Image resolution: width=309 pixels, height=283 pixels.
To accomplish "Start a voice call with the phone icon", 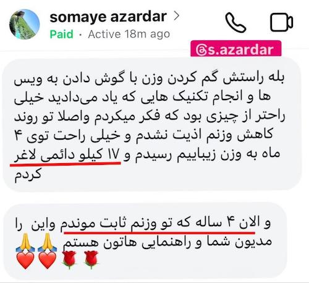I will point(236,22).
